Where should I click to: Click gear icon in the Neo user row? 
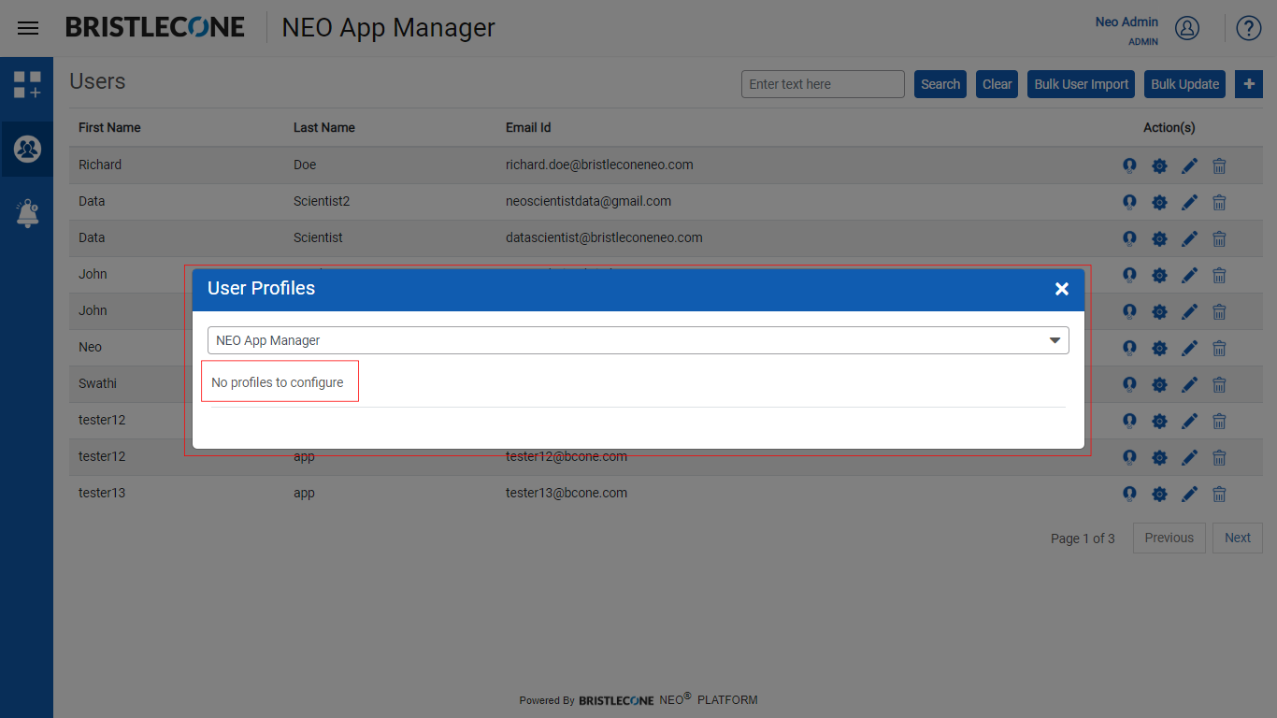[1159, 348]
